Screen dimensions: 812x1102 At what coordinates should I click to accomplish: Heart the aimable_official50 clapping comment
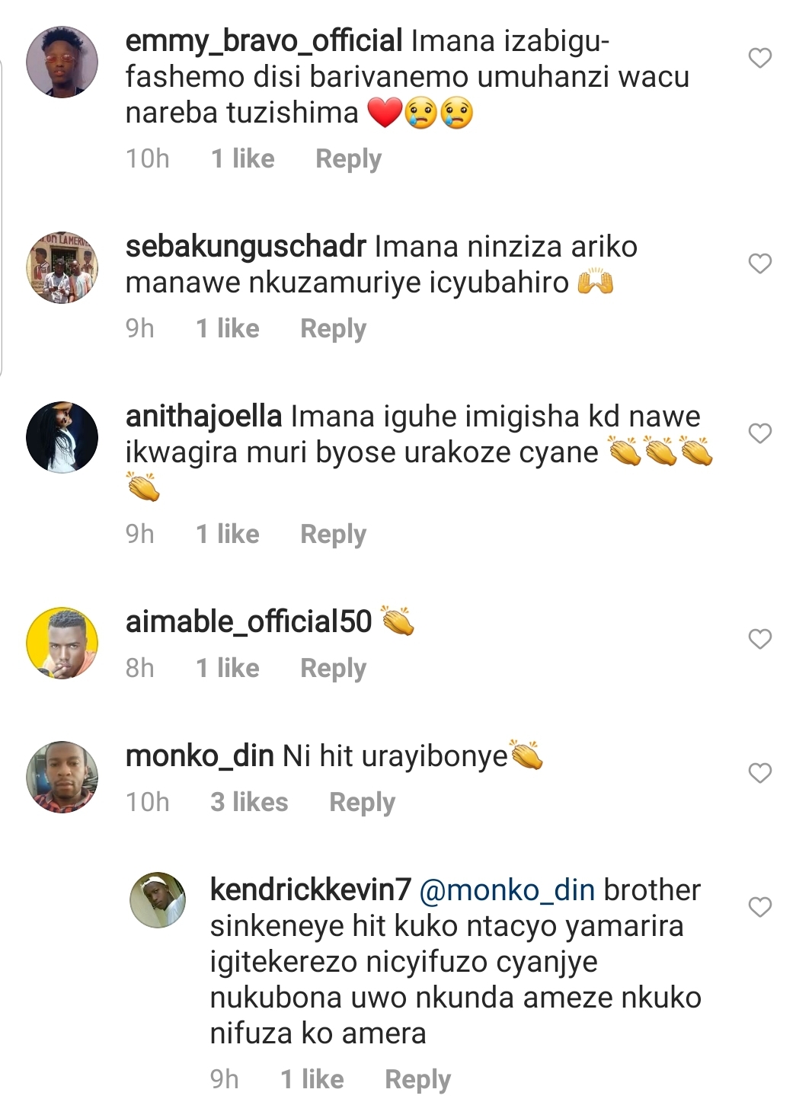pos(759,639)
